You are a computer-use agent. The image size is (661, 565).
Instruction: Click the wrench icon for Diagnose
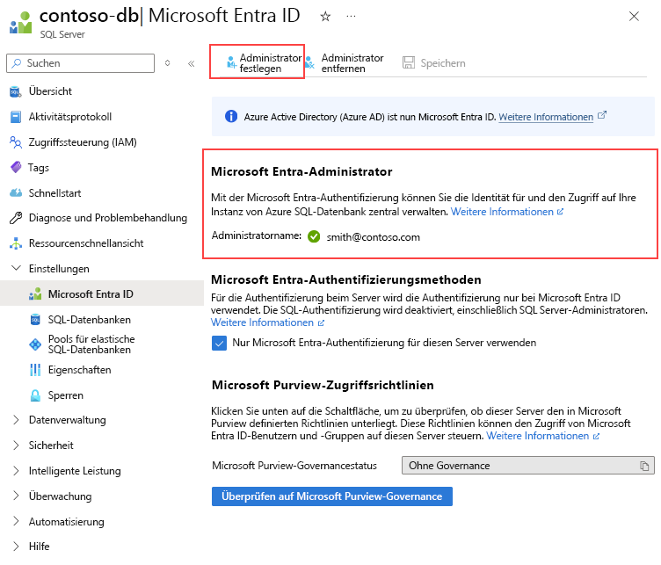point(16,218)
